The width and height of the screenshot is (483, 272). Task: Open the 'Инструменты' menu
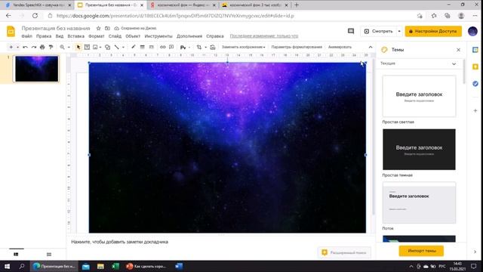[x=158, y=36]
